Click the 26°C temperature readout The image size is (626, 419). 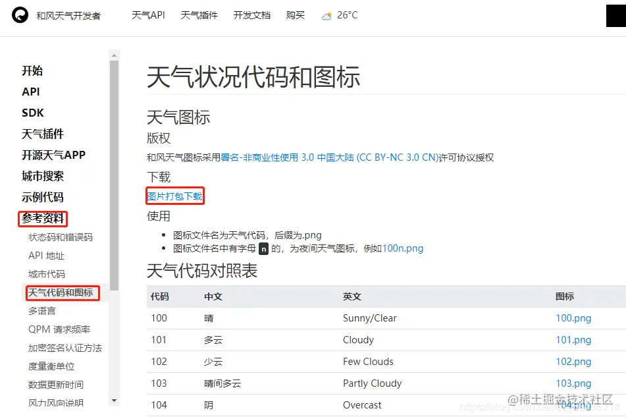click(348, 15)
